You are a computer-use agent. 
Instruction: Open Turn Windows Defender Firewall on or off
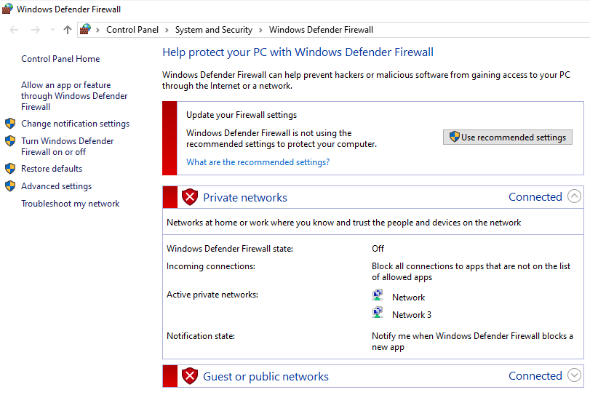click(68, 146)
